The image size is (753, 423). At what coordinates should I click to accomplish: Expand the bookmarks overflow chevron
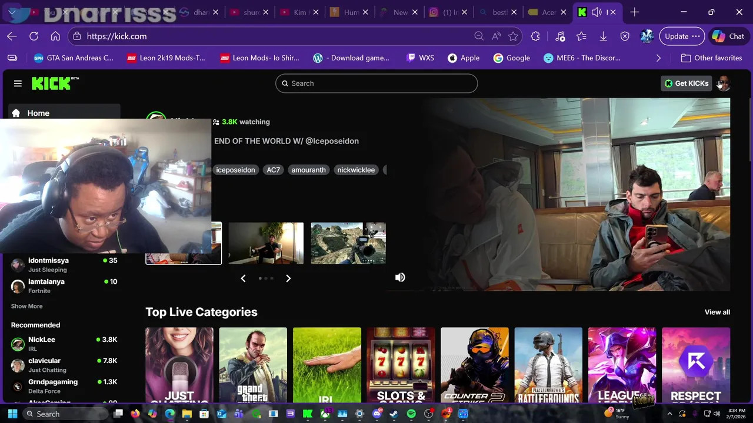coord(658,58)
